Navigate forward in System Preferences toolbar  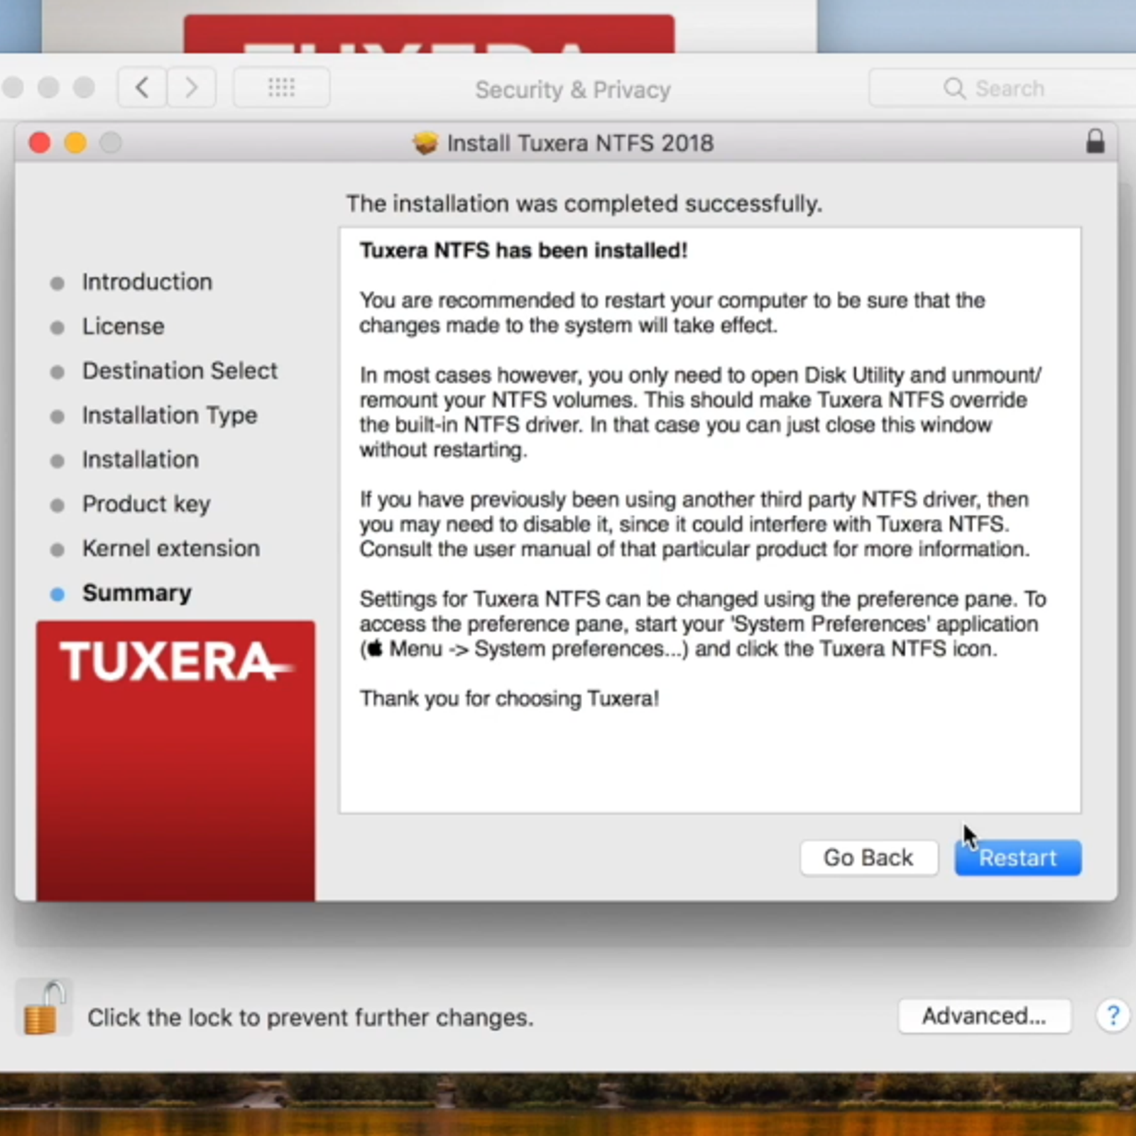pyautogui.click(x=192, y=87)
